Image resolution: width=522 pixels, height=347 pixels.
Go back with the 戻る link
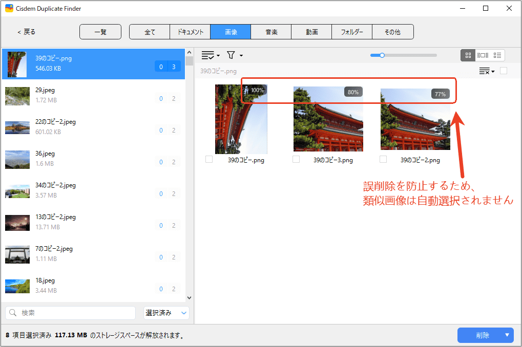point(27,32)
